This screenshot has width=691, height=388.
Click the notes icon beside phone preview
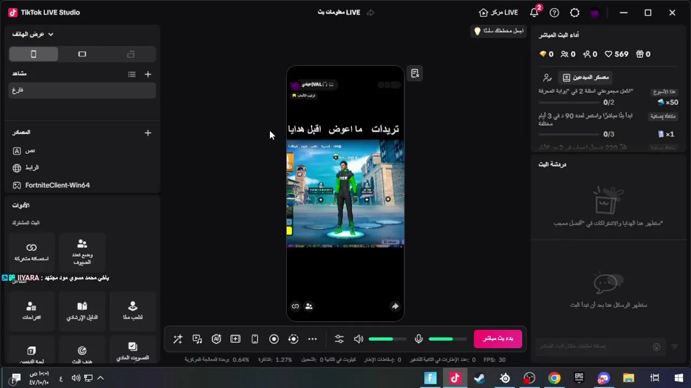tap(415, 73)
